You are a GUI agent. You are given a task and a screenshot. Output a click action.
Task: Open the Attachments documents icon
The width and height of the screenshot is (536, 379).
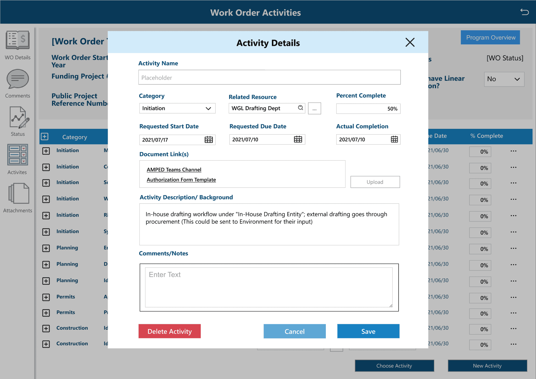[18, 194]
